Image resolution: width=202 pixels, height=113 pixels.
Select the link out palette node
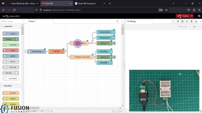click(11, 73)
